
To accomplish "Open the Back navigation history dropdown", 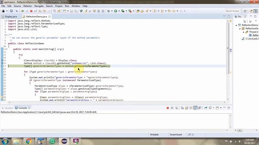I will click(177, 11).
